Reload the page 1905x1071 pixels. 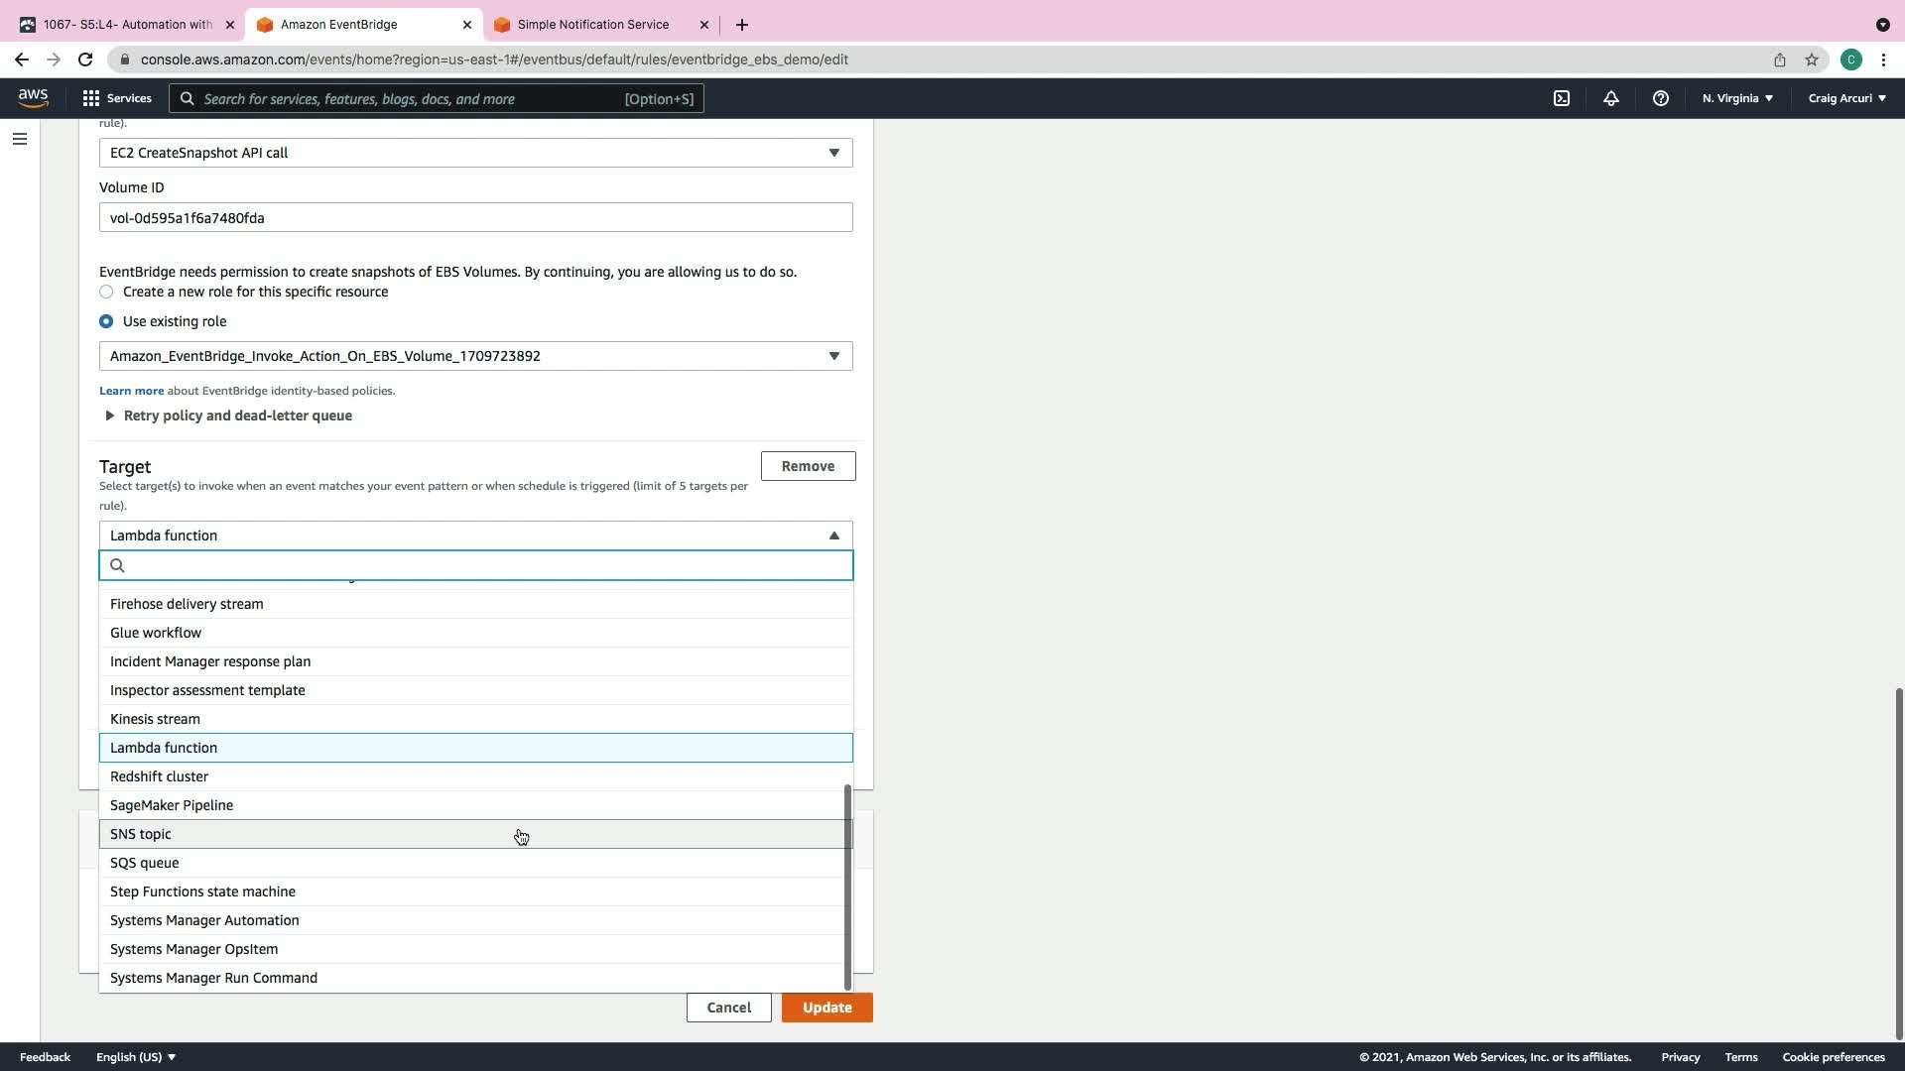(x=85, y=59)
